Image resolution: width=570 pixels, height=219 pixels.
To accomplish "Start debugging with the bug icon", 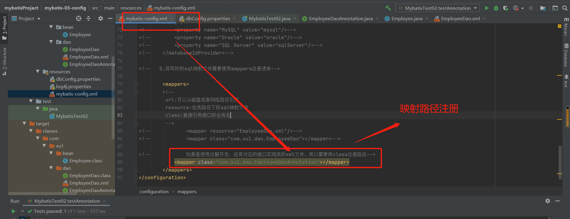I will point(496,8).
